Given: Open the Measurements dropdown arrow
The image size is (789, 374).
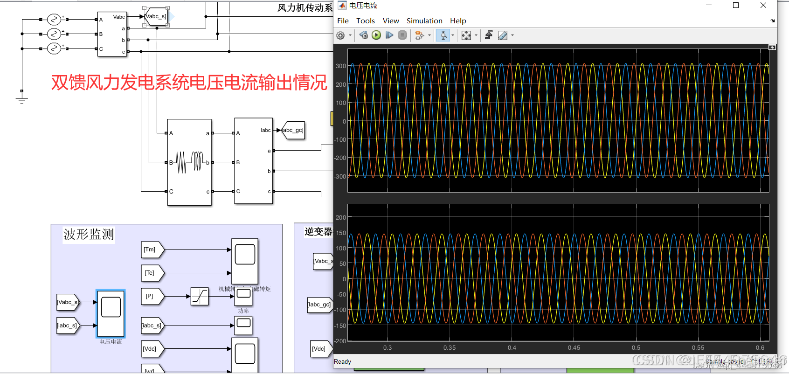Looking at the screenshot, I should [x=512, y=35].
